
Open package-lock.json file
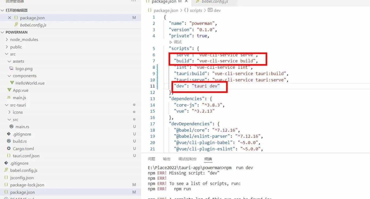pos(27,185)
